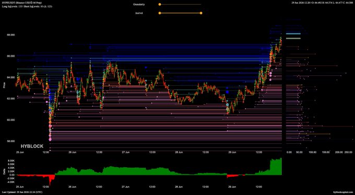
Task: Open the hyblockcapital.com link
Action: tap(343, 192)
